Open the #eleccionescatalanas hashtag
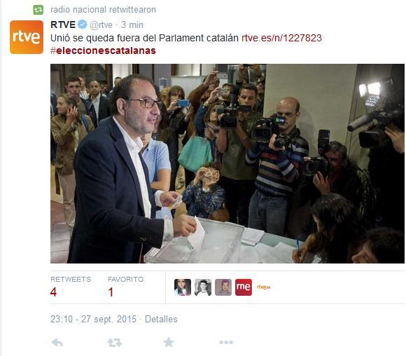The width and height of the screenshot is (406, 356). [x=103, y=50]
